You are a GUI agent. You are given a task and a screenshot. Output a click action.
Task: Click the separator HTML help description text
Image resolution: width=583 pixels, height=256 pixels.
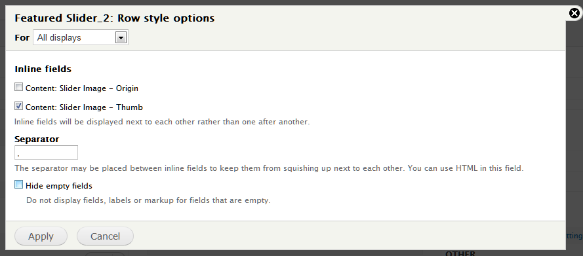(269, 168)
